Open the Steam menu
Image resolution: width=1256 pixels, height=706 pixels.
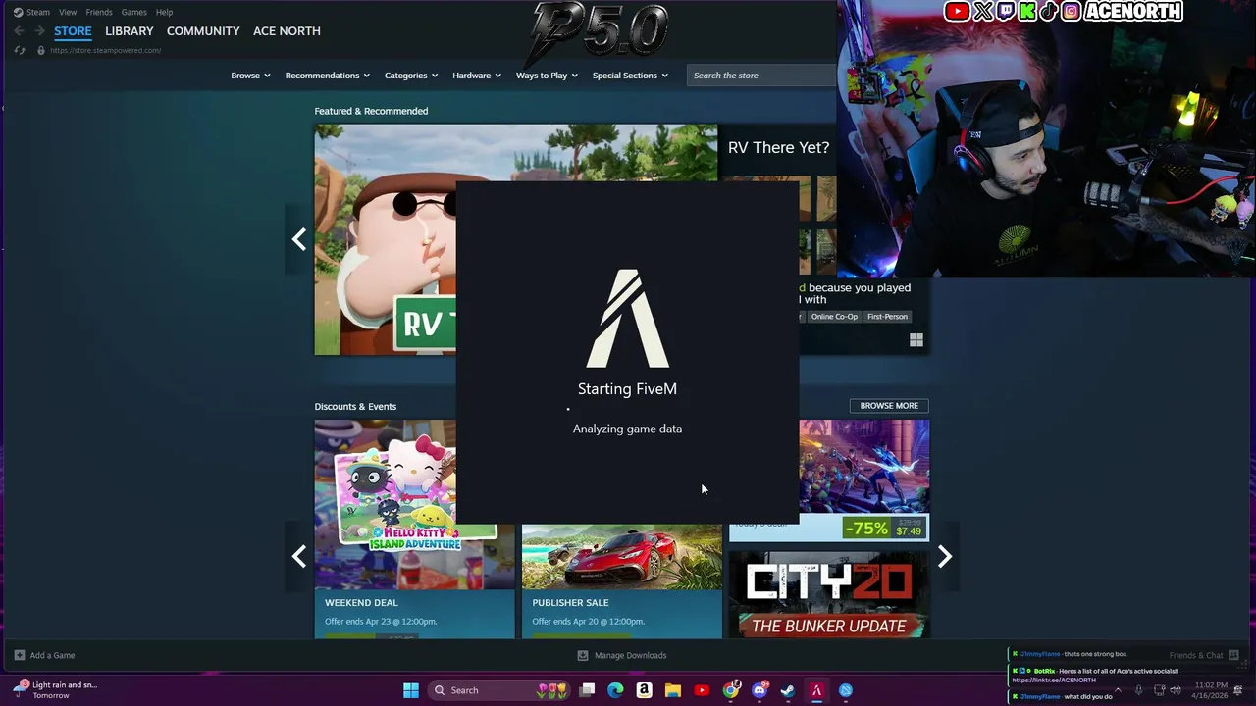pyautogui.click(x=37, y=12)
